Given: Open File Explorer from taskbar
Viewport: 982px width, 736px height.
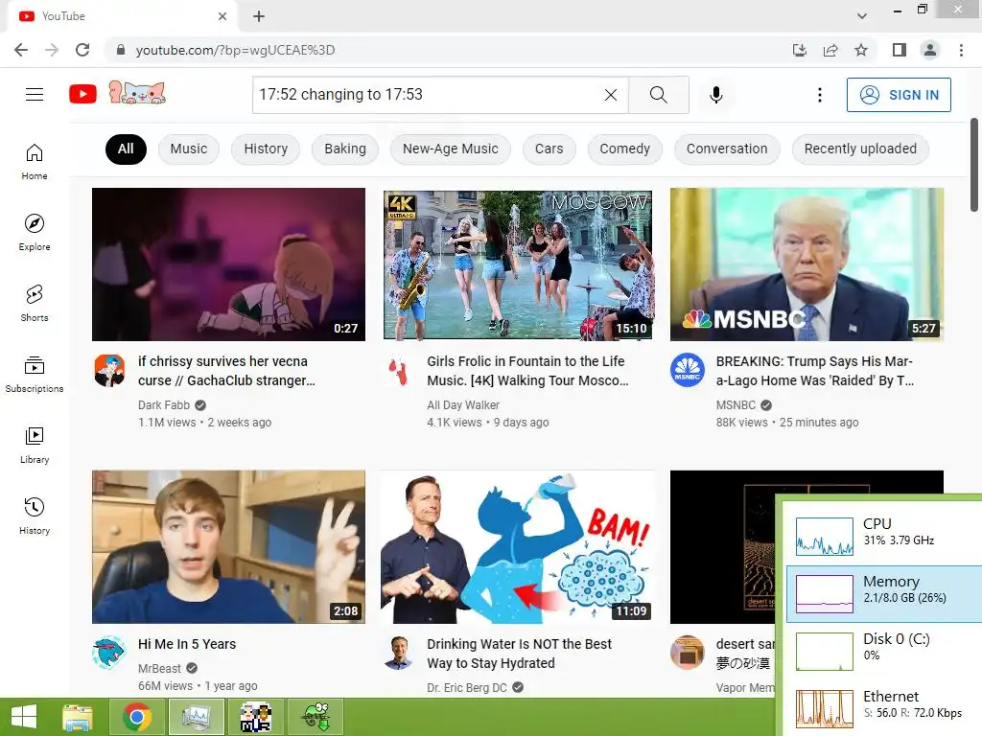Looking at the screenshot, I should point(78,717).
